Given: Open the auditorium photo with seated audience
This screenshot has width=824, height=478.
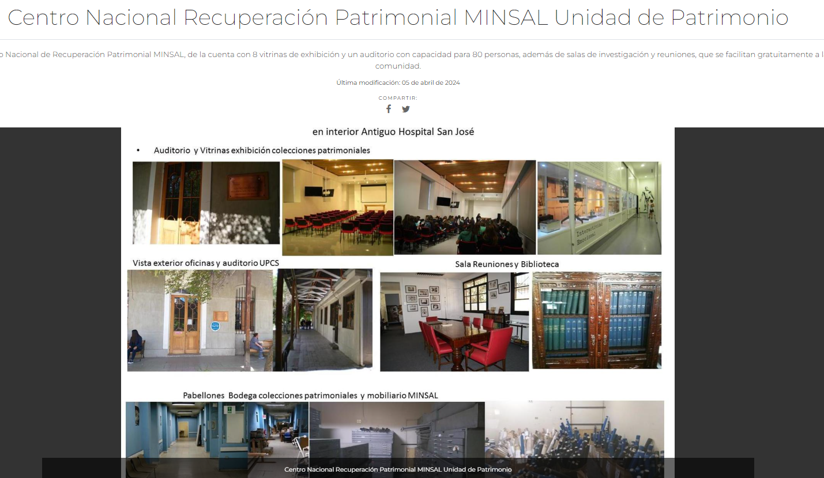Looking at the screenshot, I should 465,208.
